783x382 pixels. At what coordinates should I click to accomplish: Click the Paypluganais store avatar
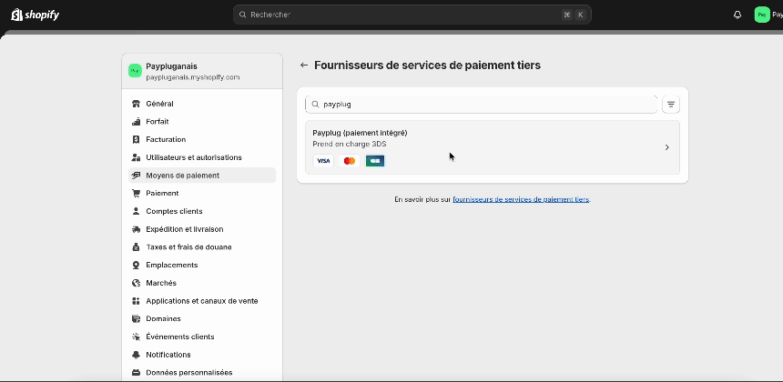click(135, 71)
